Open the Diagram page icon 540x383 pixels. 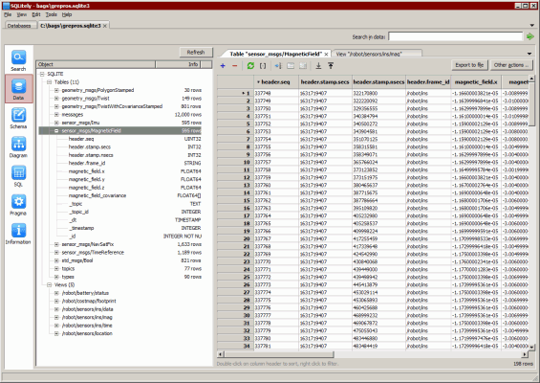click(x=18, y=147)
